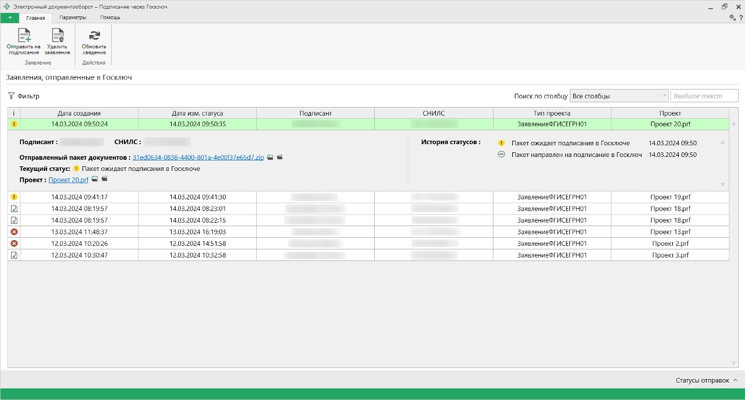Click the gear settings icon top-right
This screenshot has width=745, height=400.
click(733, 17)
